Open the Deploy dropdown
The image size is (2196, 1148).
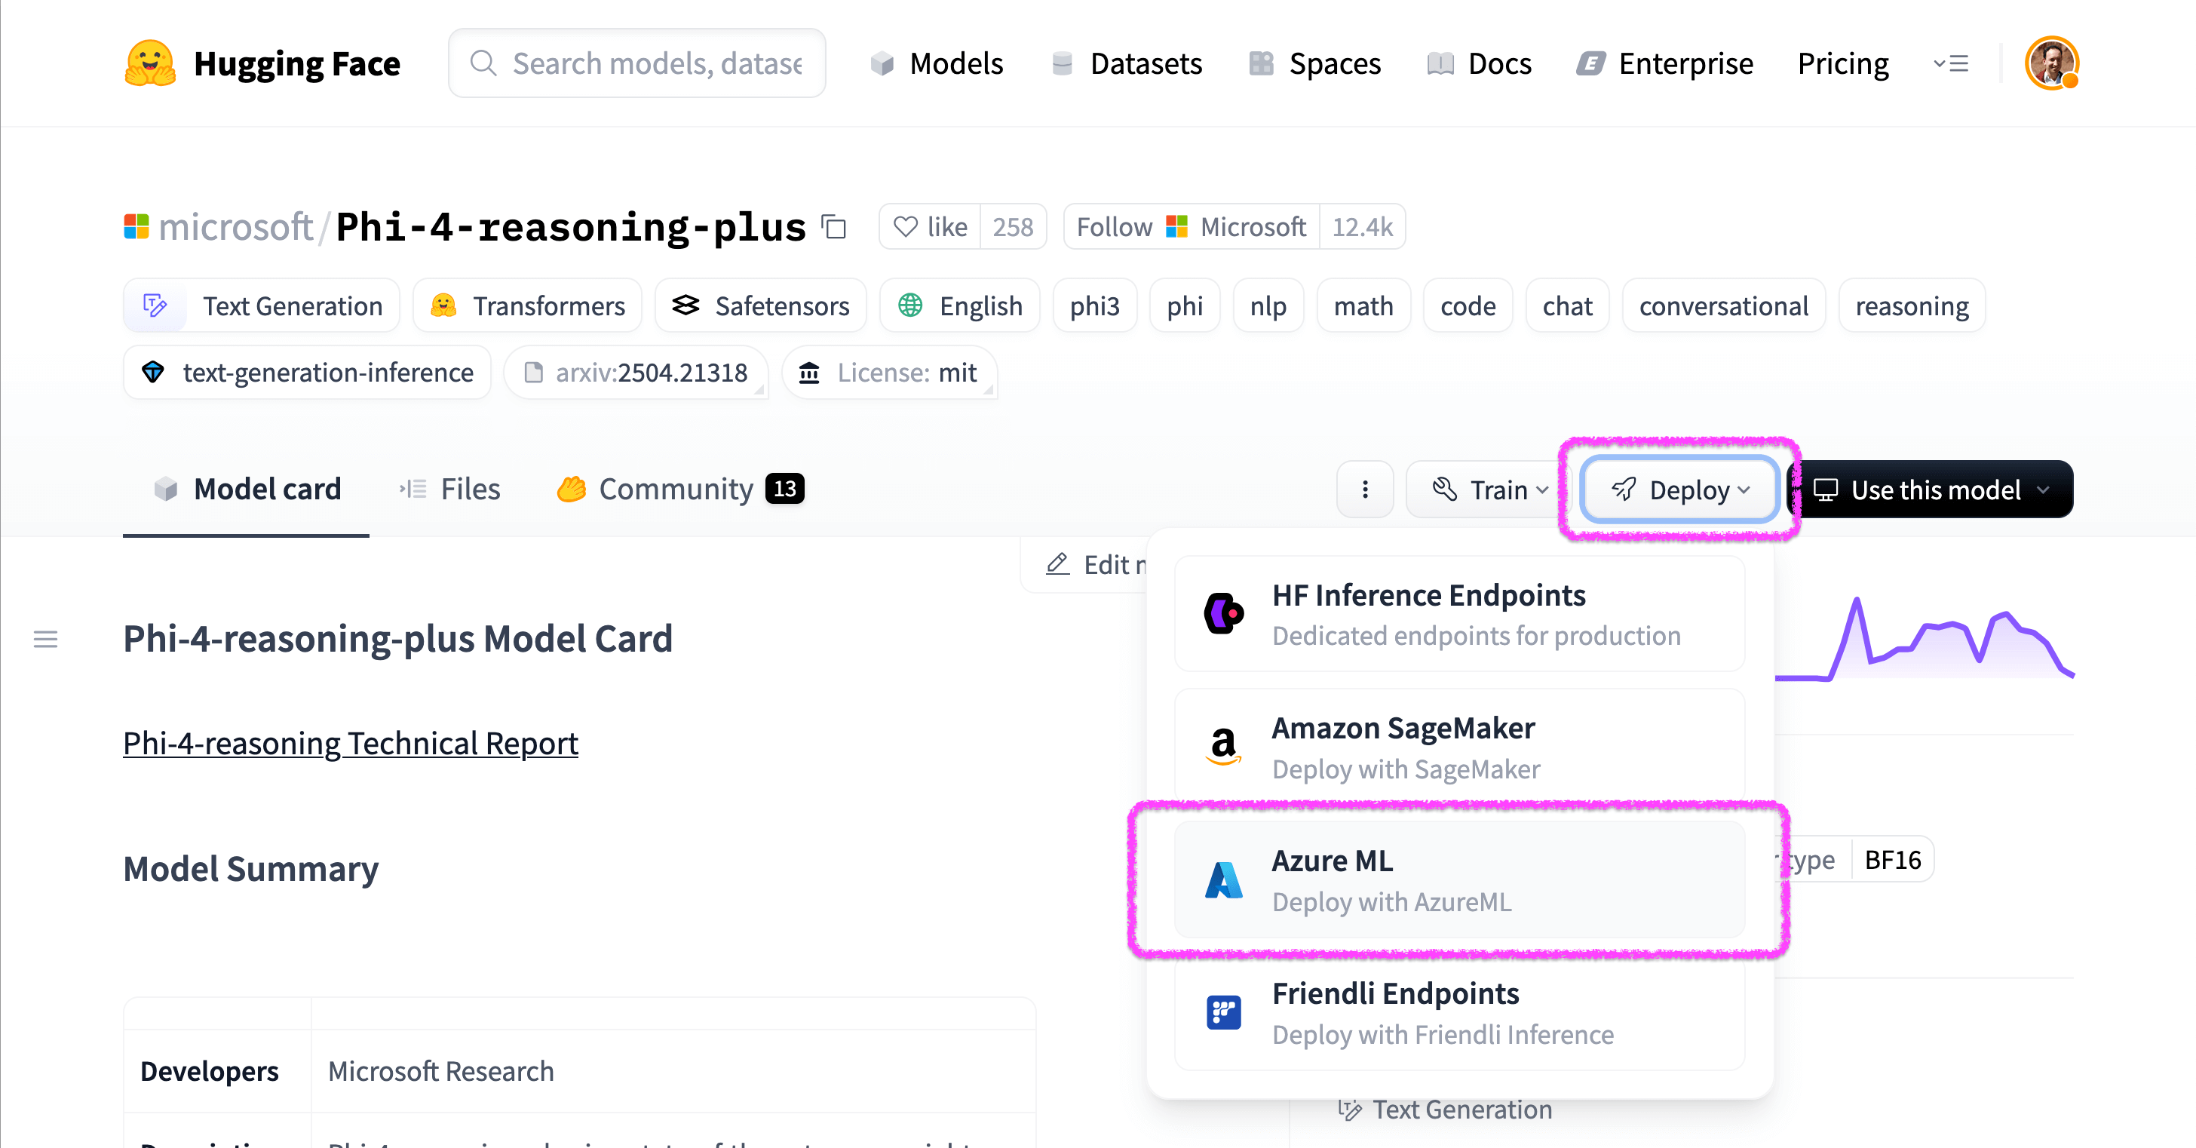[x=1679, y=489]
